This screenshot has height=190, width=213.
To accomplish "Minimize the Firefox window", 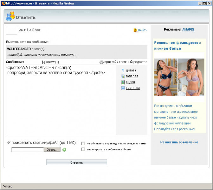I will click(200, 3).
